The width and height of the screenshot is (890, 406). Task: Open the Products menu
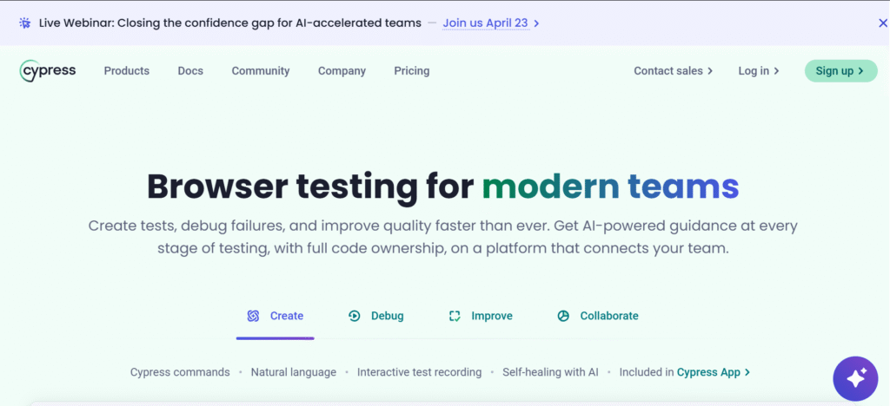(127, 71)
